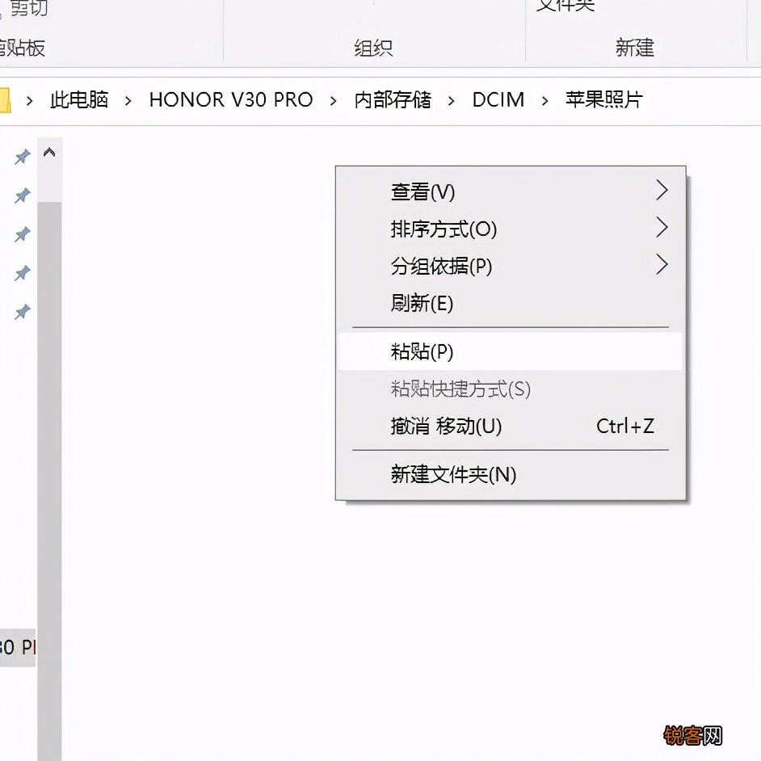
Task: Navigate to 内部存储 in the breadcrumb
Action: point(393,100)
